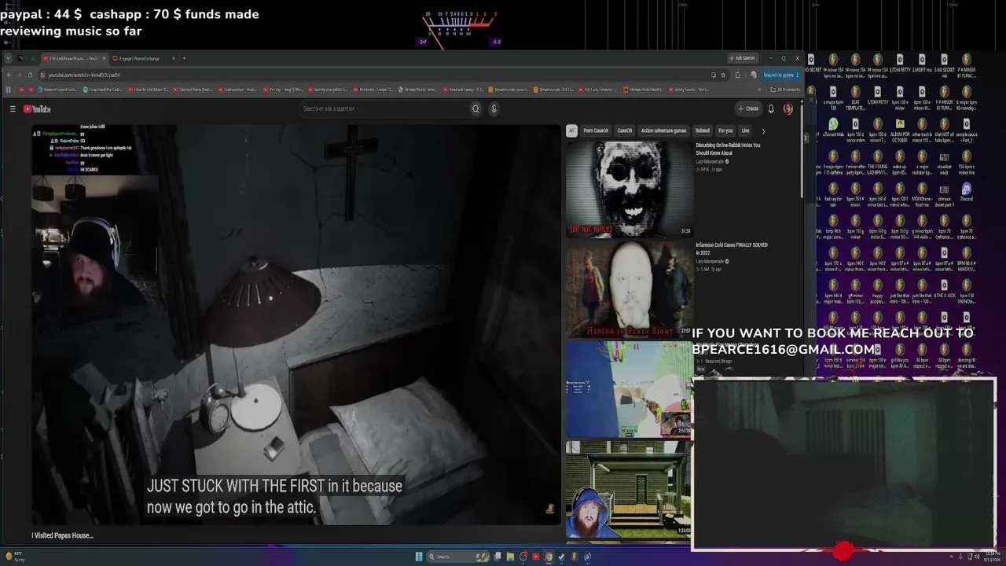Open the How to Edit Music bookmark
Screen dimensions: 1006x566
[x=147, y=90]
